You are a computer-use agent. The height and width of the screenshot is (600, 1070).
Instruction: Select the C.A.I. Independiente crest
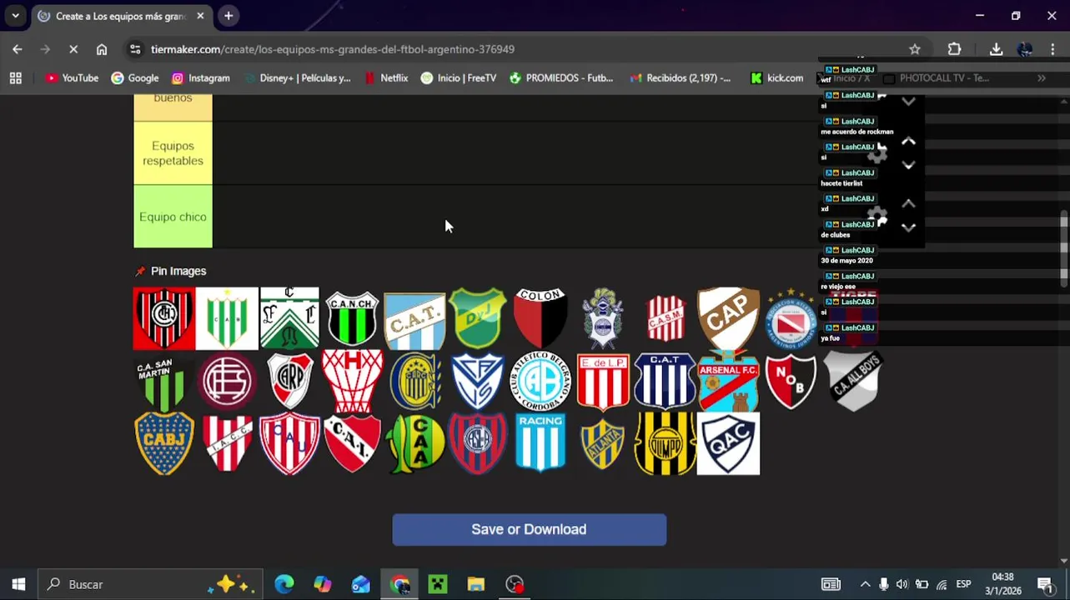point(352,443)
